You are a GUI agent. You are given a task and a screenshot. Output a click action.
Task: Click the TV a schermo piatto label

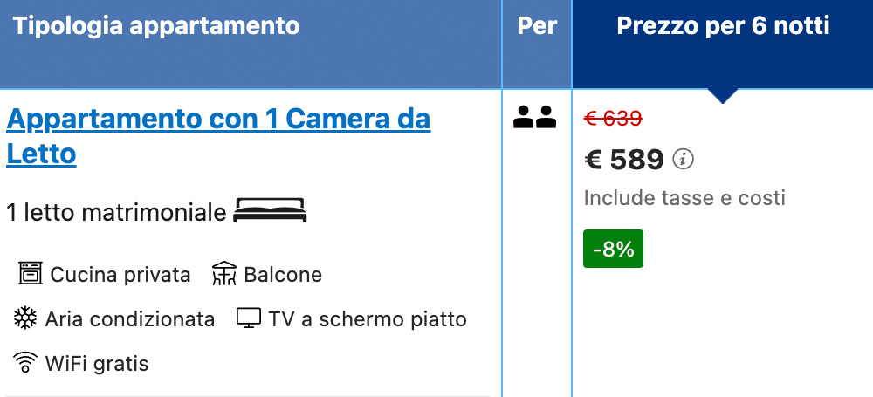point(368,319)
